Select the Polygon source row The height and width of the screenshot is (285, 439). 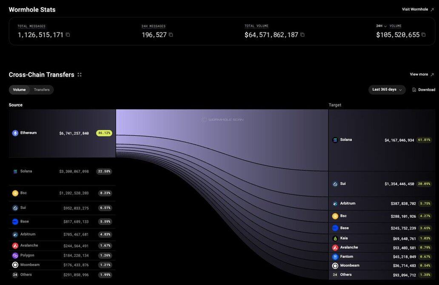[62, 256]
